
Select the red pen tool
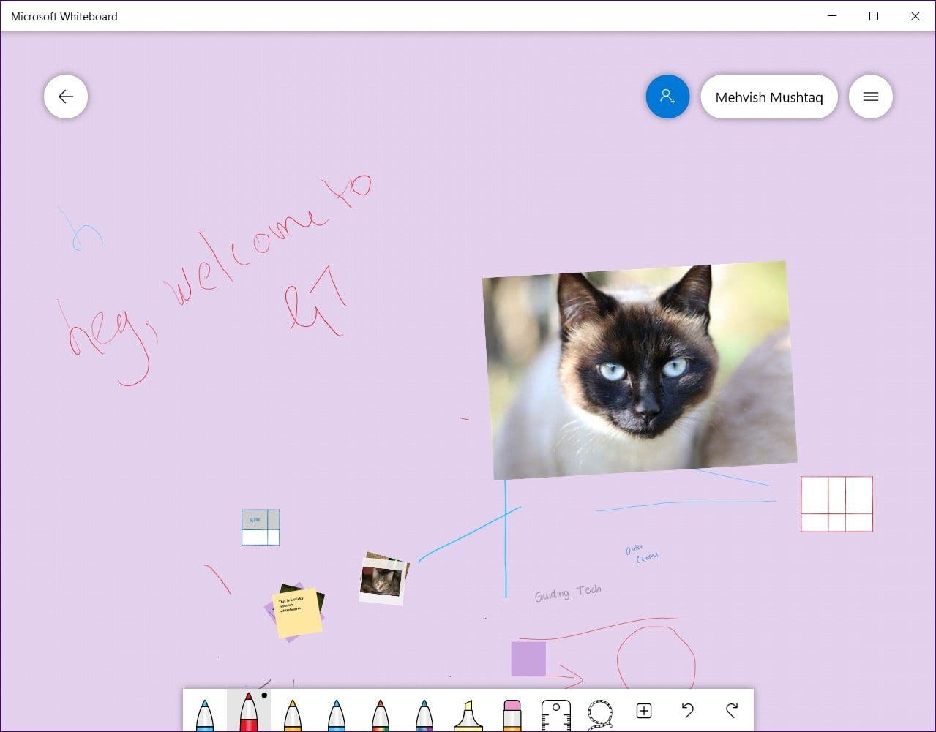click(247, 713)
